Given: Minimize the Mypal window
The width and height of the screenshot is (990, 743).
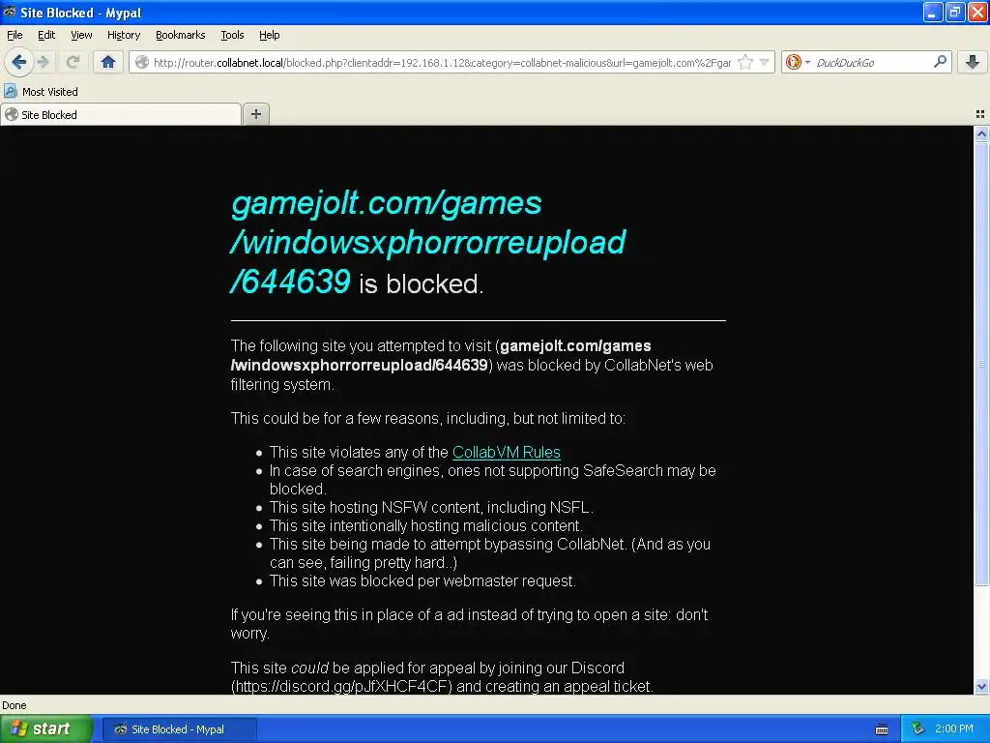Looking at the screenshot, I should point(933,12).
